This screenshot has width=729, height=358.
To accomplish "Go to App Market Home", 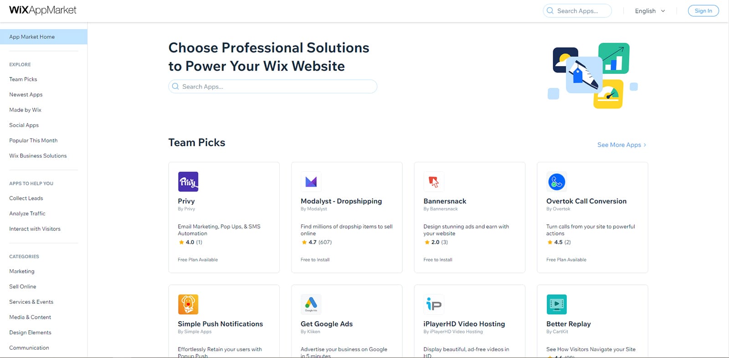I will pos(44,37).
